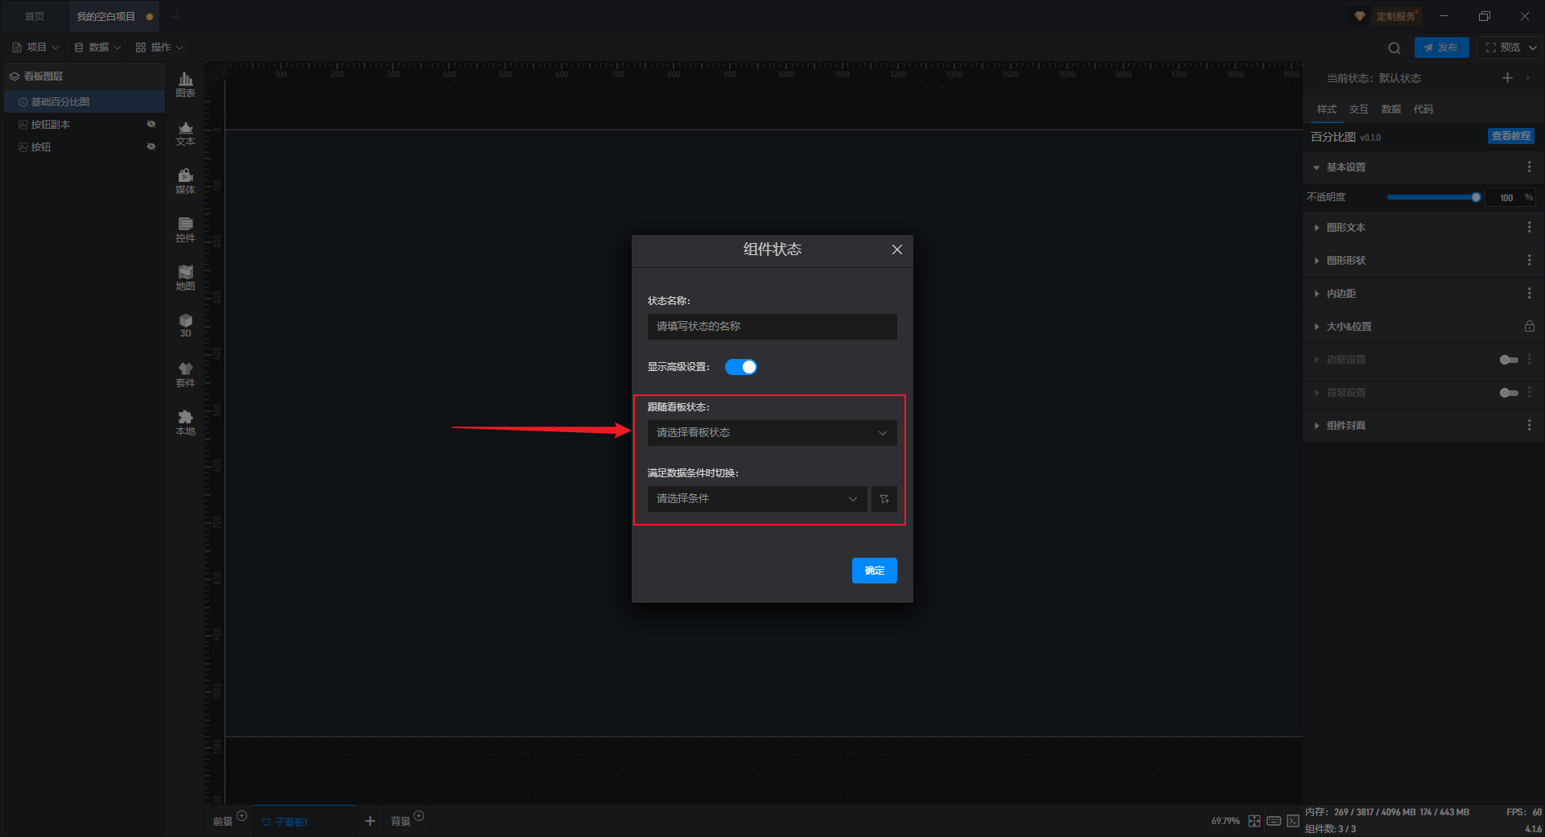The width and height of the screenshot is (1545, 837).
Task: Open the 请选择看板状态 dropdown
Action: pyautogui.click(x=772, y=433)
